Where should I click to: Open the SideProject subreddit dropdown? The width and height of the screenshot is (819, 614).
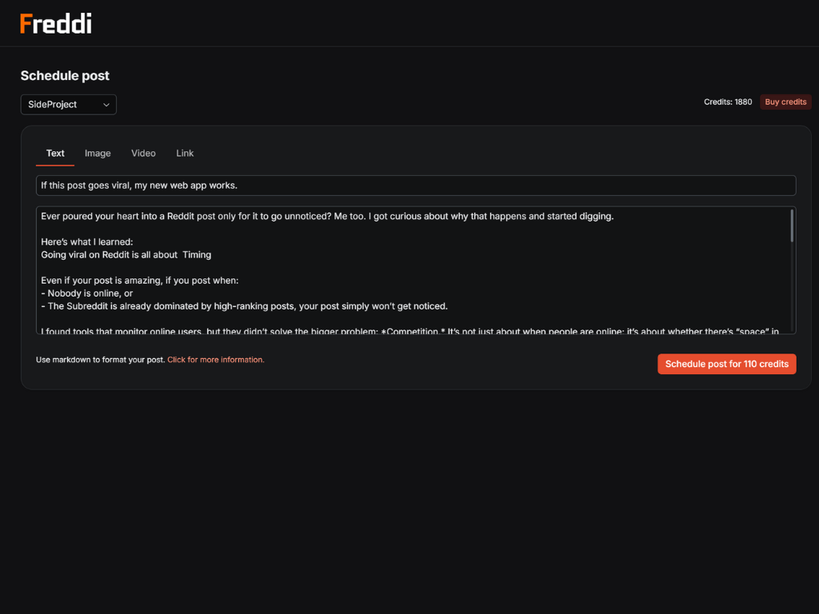click(68, 105)
